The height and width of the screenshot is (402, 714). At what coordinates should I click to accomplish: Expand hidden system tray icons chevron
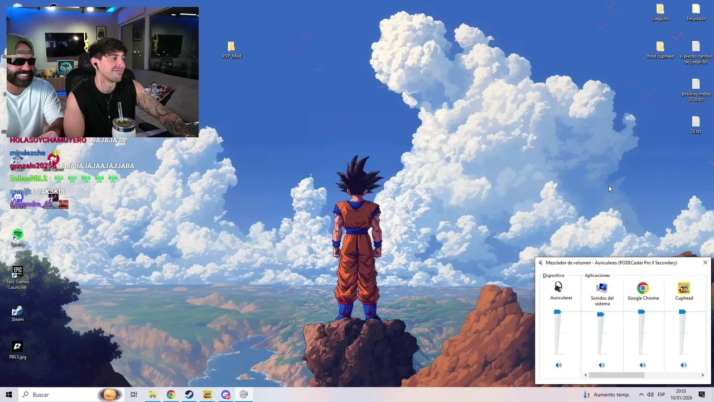641,395
